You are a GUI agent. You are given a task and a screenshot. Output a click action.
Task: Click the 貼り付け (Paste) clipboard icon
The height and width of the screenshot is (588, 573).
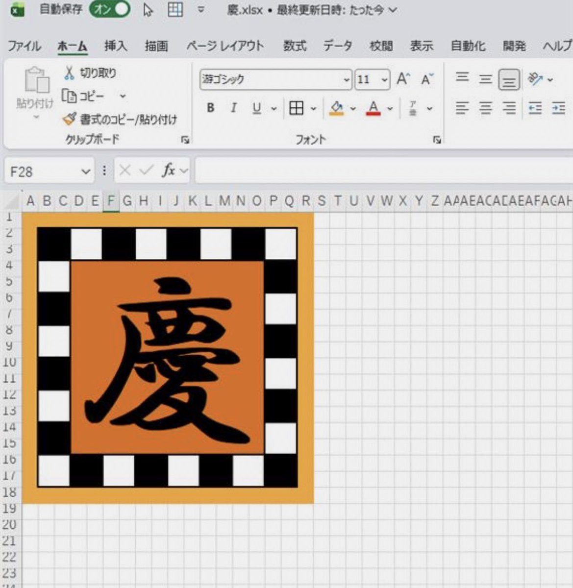coord(36,80)
